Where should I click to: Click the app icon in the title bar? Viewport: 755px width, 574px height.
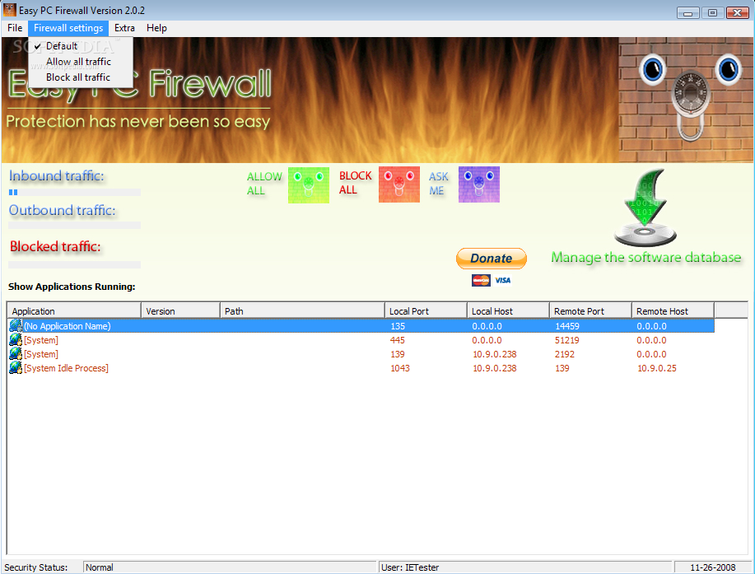[x=10, y=10]
